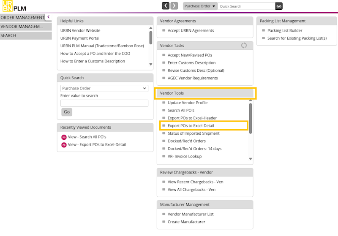Open Packing List Builder
Image resolution: width=338 pixels, height=236 pixels.
[x=285, y=30]
